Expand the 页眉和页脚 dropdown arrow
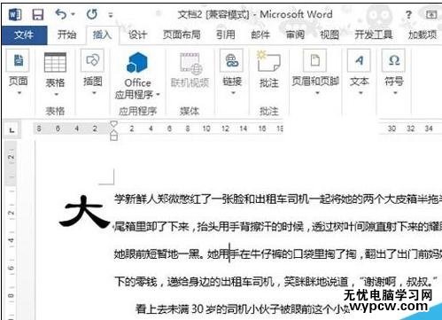Image resolution: width=442 pixels, height=320 pixels. click(x=317, y=93)
